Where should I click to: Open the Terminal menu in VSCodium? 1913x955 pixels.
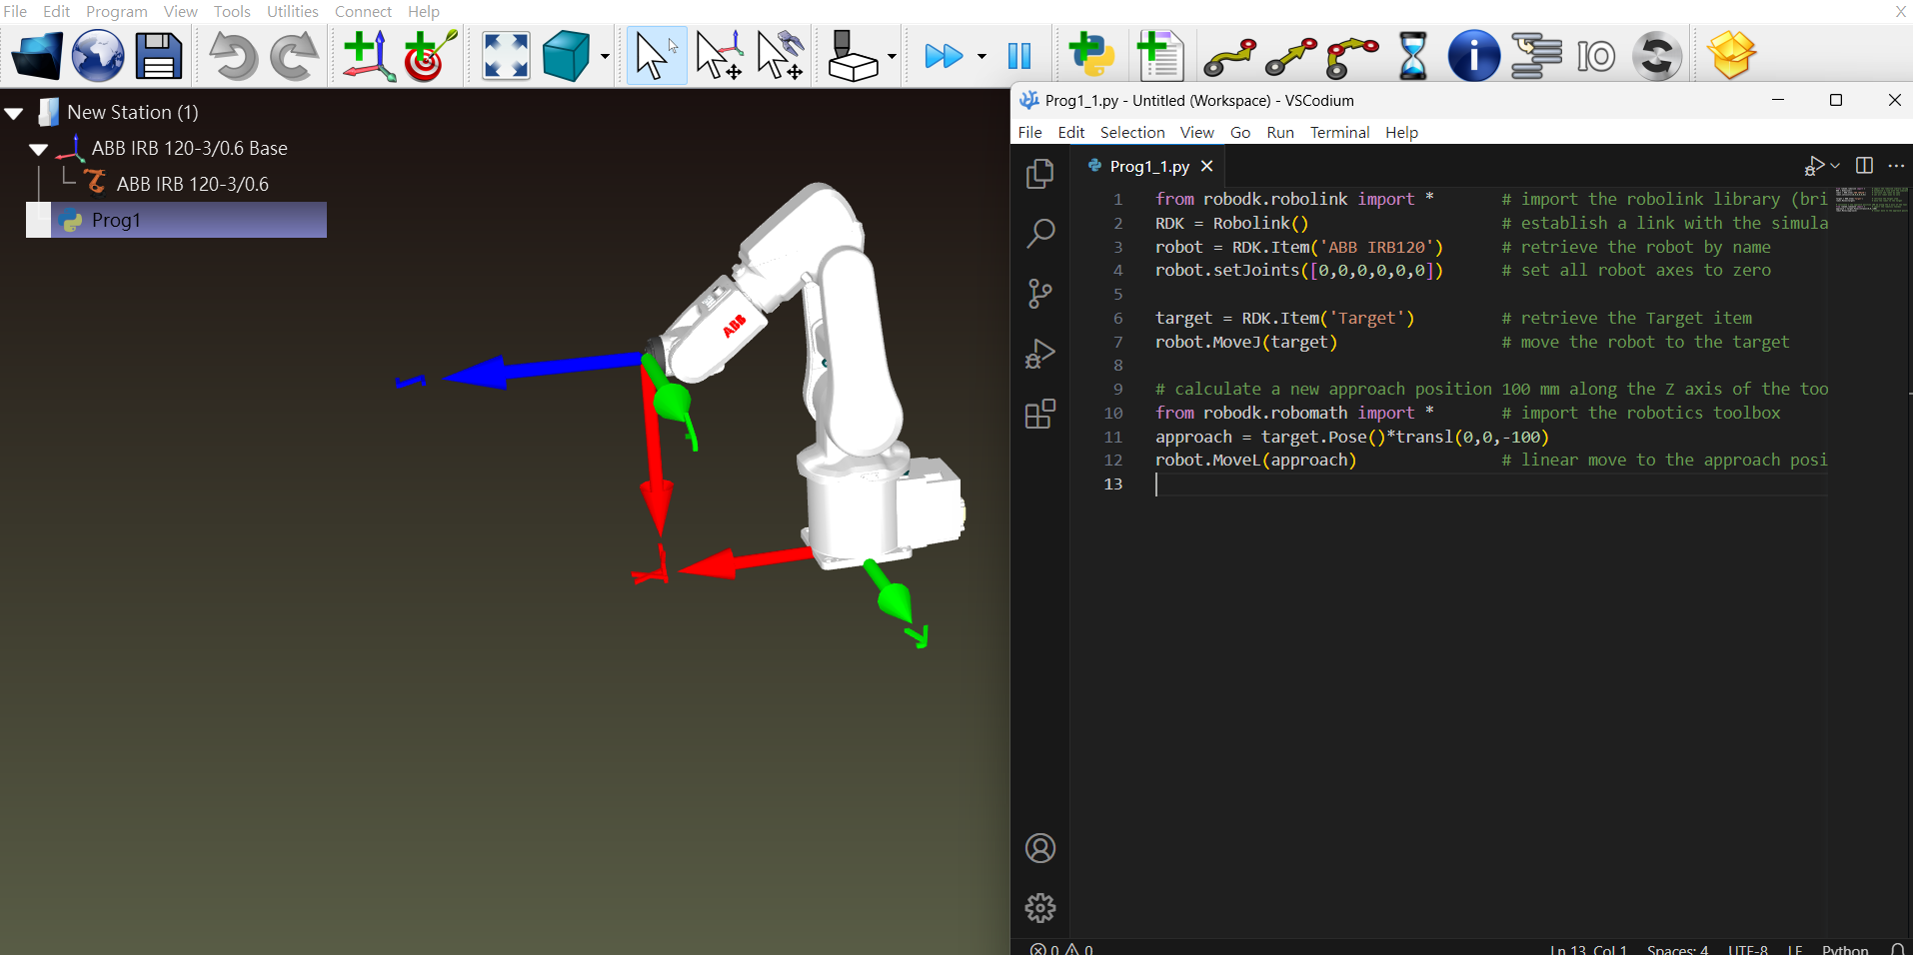click(1339, 132)
